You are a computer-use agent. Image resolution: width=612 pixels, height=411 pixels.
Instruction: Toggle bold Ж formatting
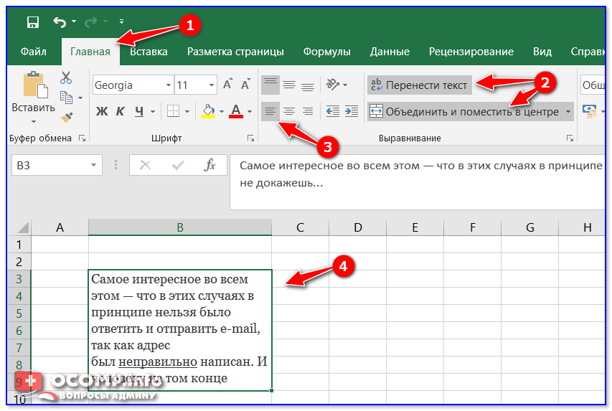(102, 112)
